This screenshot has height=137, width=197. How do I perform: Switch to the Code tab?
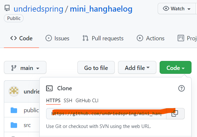pyautogui.click(x=21, y=38)
